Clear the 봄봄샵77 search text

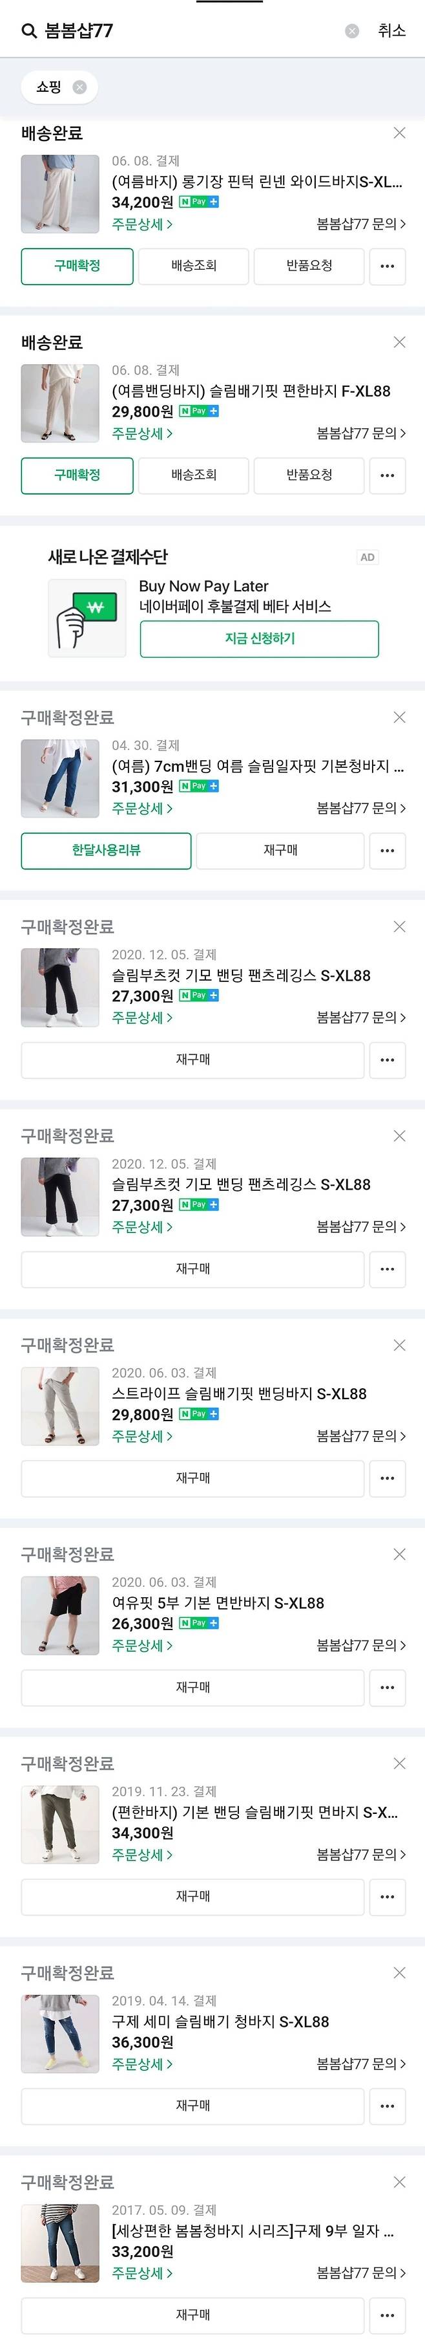(x=353, y=32)
